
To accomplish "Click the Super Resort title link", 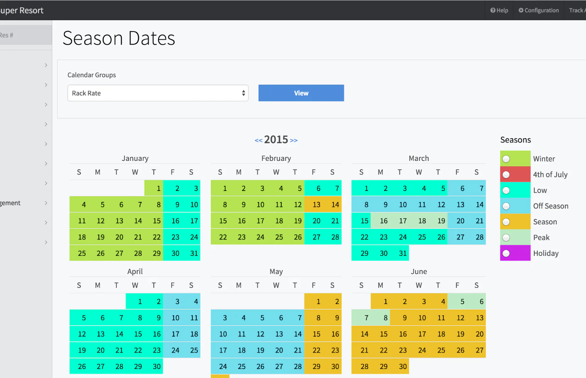I will click(x=22, y=11).
